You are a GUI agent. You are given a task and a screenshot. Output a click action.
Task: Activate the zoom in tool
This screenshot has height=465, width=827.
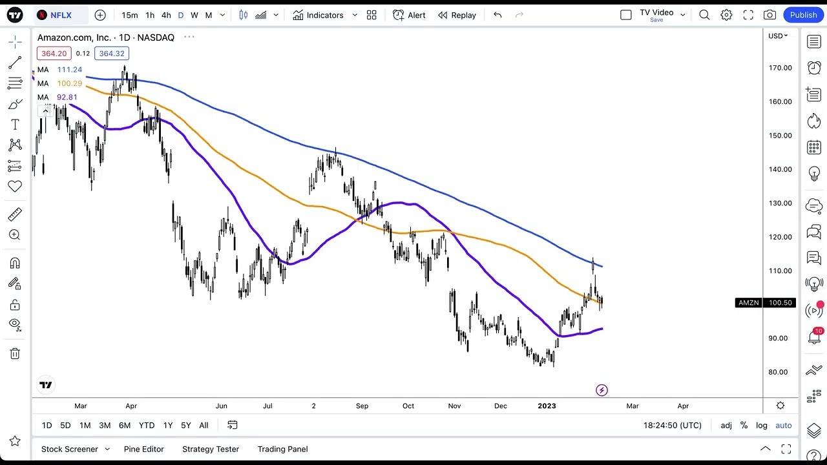(15, 235)
